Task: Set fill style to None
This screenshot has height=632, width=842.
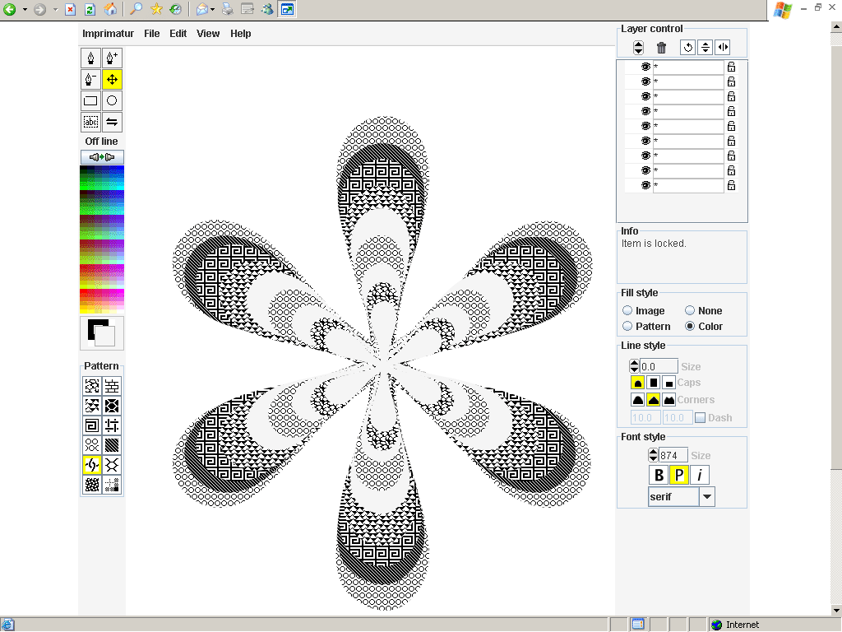Action: click(690, 311)
